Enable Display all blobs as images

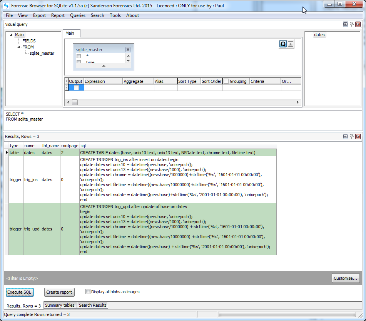pyautogui.click(x=88, y=292)
